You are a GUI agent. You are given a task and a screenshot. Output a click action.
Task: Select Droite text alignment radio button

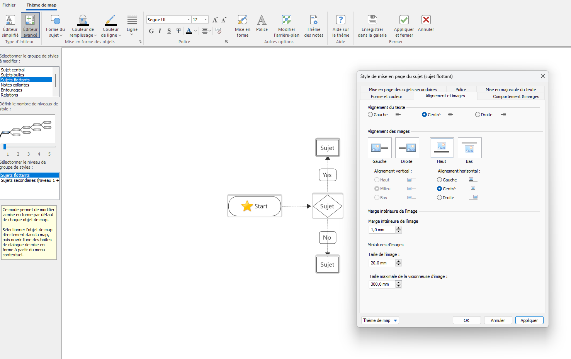pos(478,115)
